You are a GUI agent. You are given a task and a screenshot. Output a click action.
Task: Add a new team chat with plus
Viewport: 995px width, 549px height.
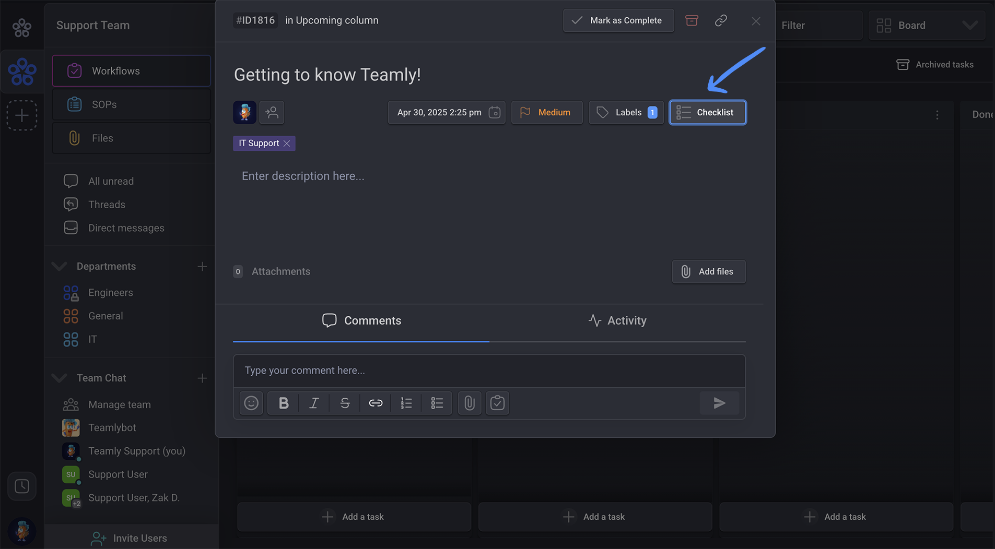pos(202,378)
